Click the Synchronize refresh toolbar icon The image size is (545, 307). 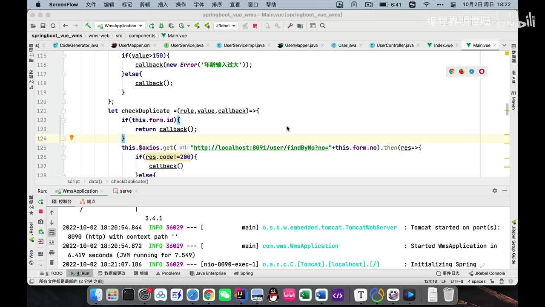pos(53,26)
